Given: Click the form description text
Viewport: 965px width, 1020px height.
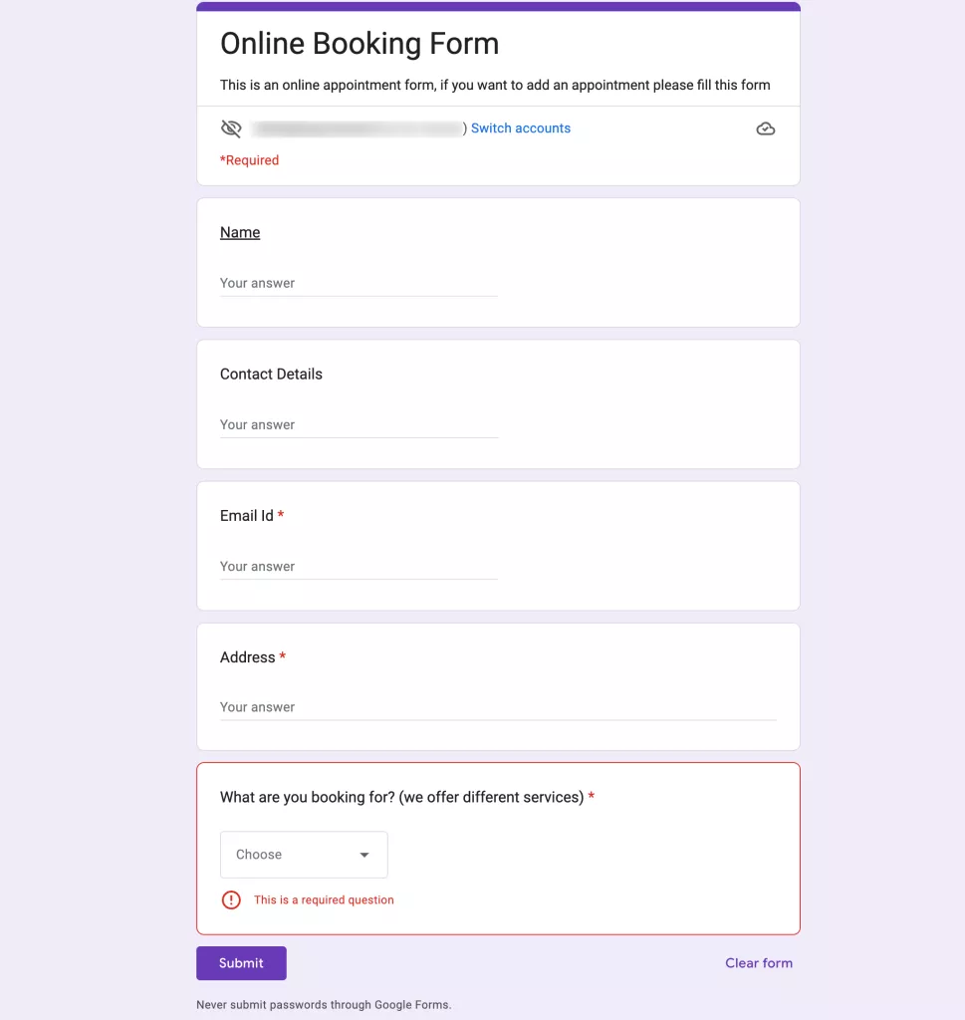Looking at the screenshot, I should [x=495, y=85].
